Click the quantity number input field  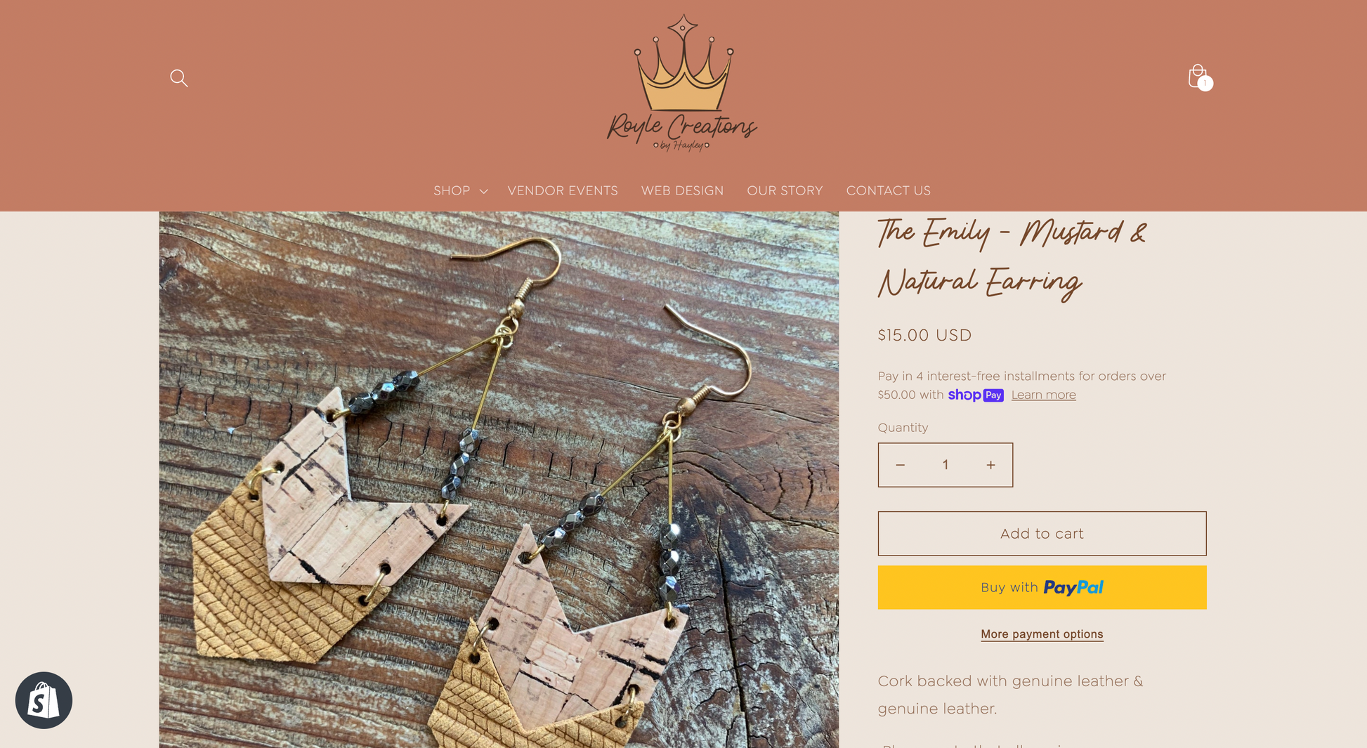(946, 465)
